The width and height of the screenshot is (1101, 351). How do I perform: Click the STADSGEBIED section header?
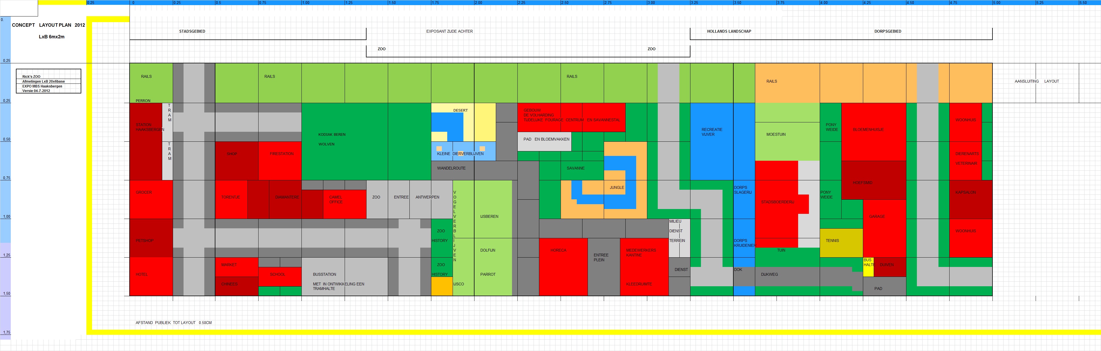(x=192, y=32)
